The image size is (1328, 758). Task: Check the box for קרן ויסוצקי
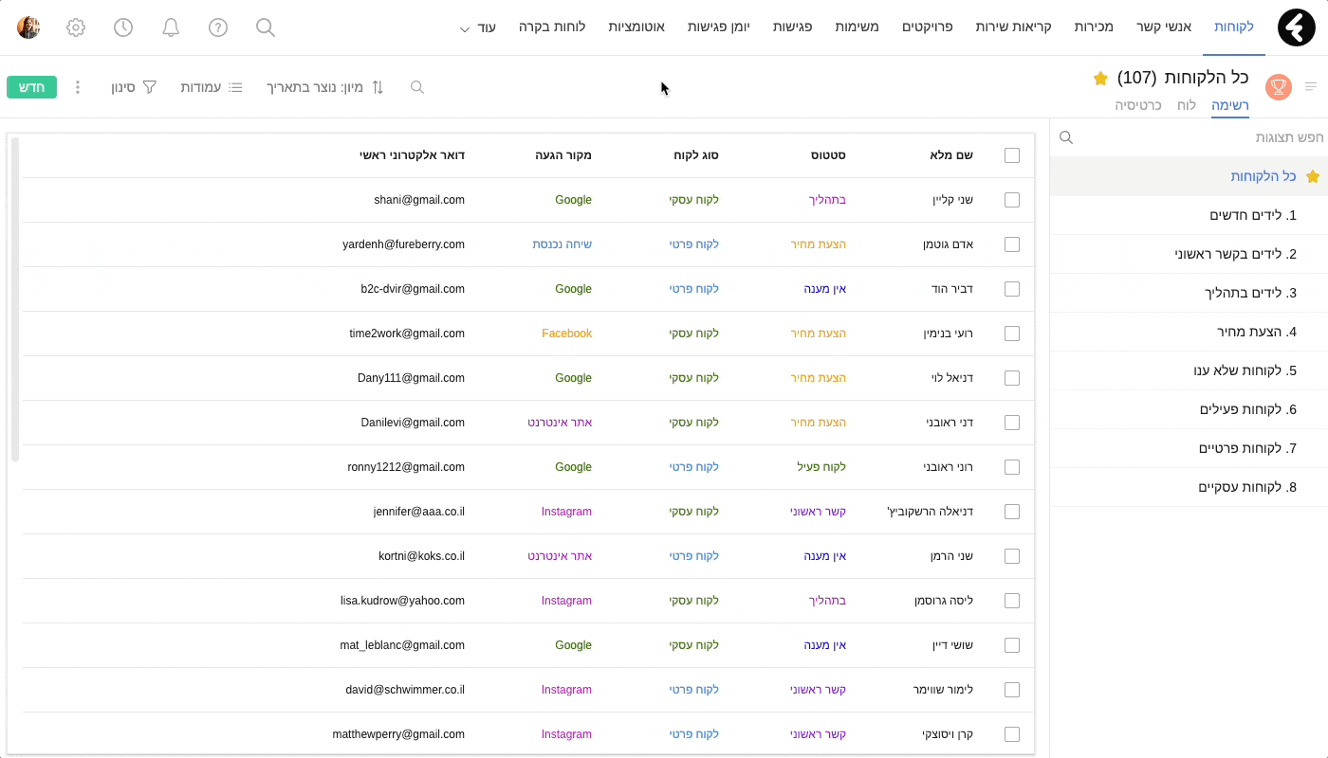pos(1012,734)
